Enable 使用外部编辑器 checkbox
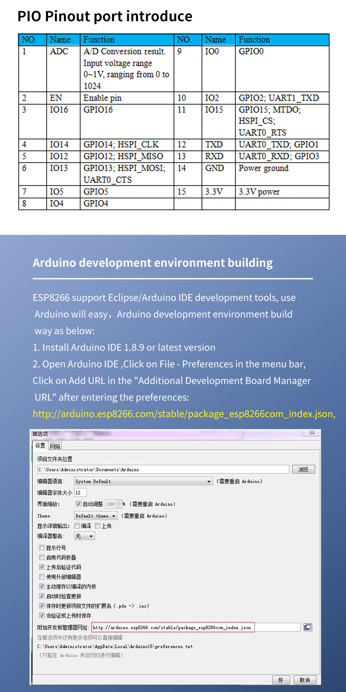This screenshot has width=346, height=692. point(42,577)
